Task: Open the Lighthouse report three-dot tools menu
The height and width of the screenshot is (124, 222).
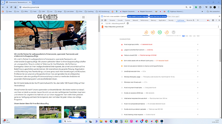Action: 218,27
